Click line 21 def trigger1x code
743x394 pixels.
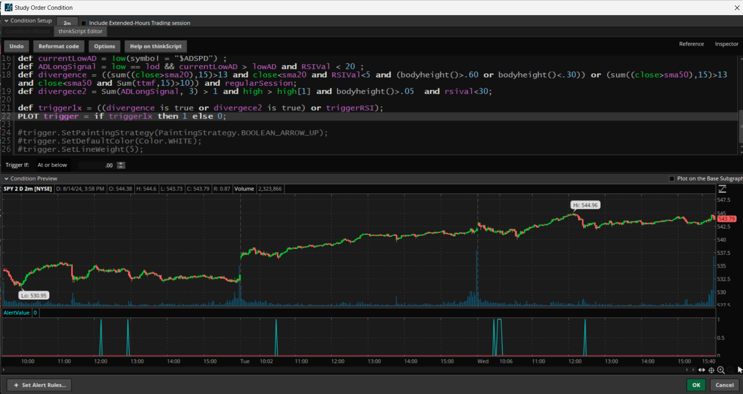pyautogui.click(x=201, y=108)
